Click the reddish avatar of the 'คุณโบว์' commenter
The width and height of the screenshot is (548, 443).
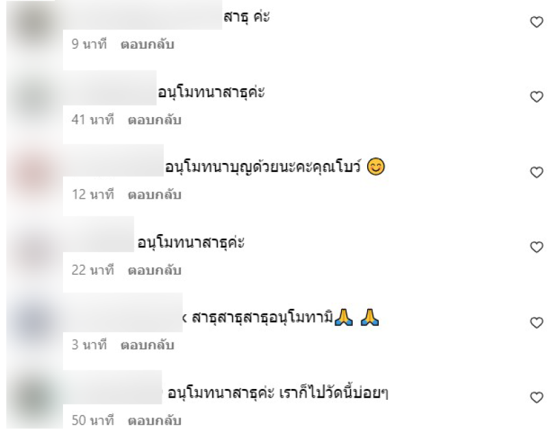tap(34, 173)
